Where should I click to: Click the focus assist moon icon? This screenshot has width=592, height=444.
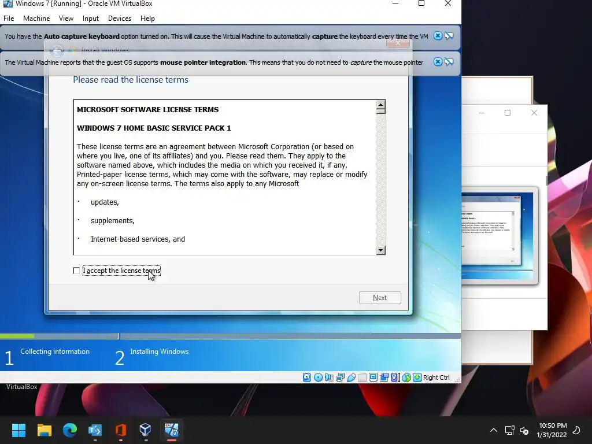tap(576, 430)
